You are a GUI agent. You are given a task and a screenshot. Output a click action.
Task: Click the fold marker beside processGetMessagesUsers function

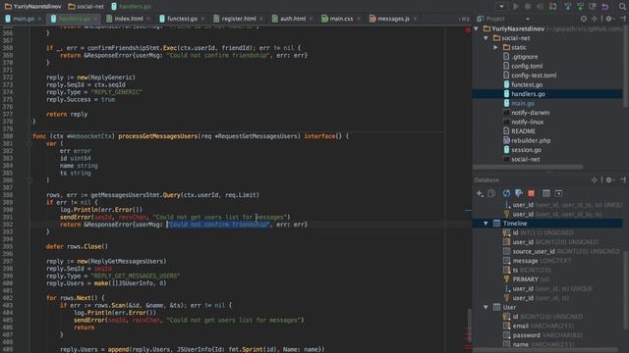pos(29,136)
